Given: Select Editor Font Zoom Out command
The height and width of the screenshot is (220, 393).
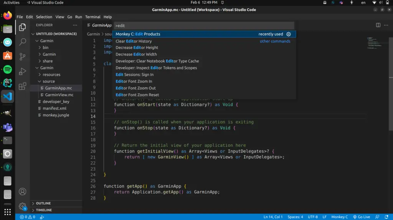Looking at the screenshot, I should click(204, 88).
